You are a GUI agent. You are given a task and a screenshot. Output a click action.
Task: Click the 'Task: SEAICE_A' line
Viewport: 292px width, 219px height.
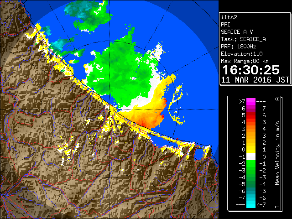pyautogui.click(x=243, y=39)
